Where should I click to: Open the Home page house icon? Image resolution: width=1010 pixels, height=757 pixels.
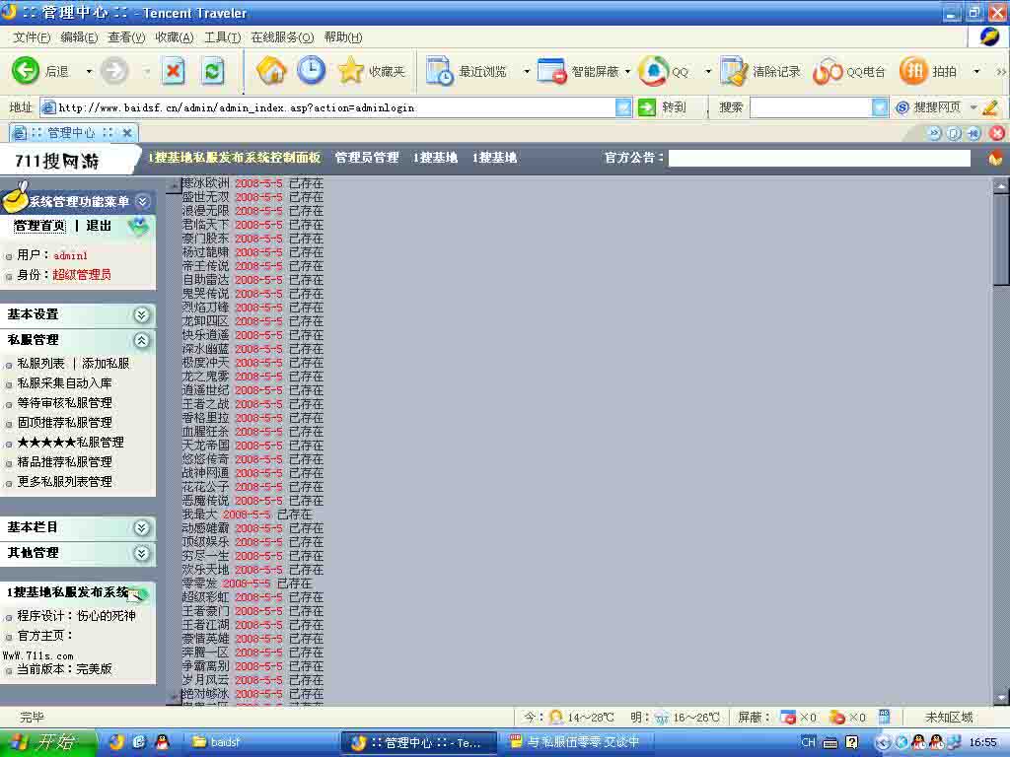(x=271, y=70)
